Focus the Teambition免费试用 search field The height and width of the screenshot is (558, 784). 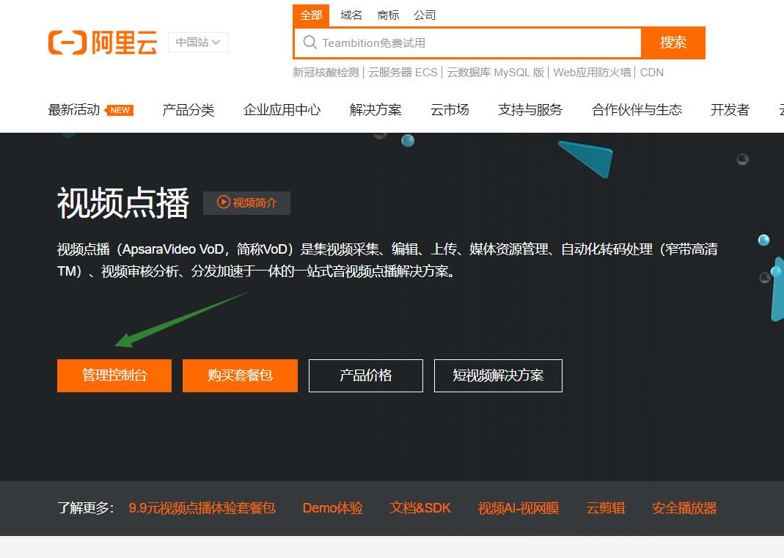467,43
